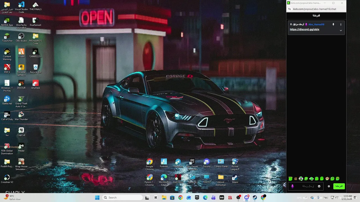The image size is (360, 202).
Task: Open the Abo_Hamad16 username in chat
Action: [x=316, y=24]
